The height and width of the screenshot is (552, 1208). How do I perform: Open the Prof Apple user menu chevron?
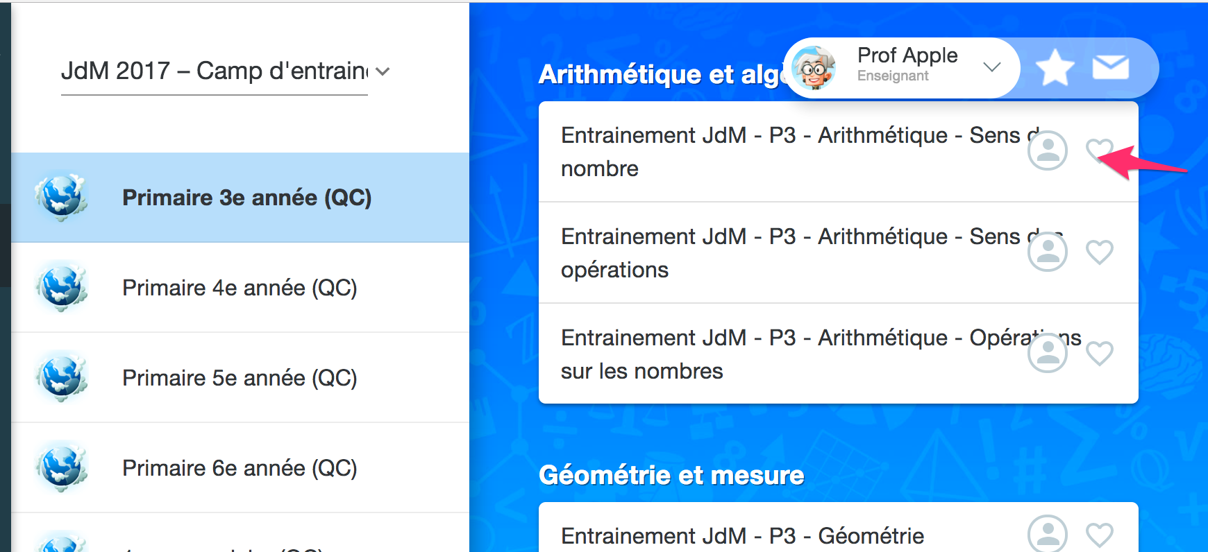pyautogui.click(x=992, y=67)
